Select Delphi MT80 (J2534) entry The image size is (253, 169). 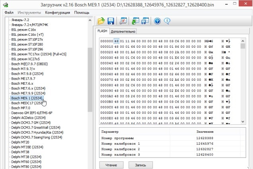point(26,167)
